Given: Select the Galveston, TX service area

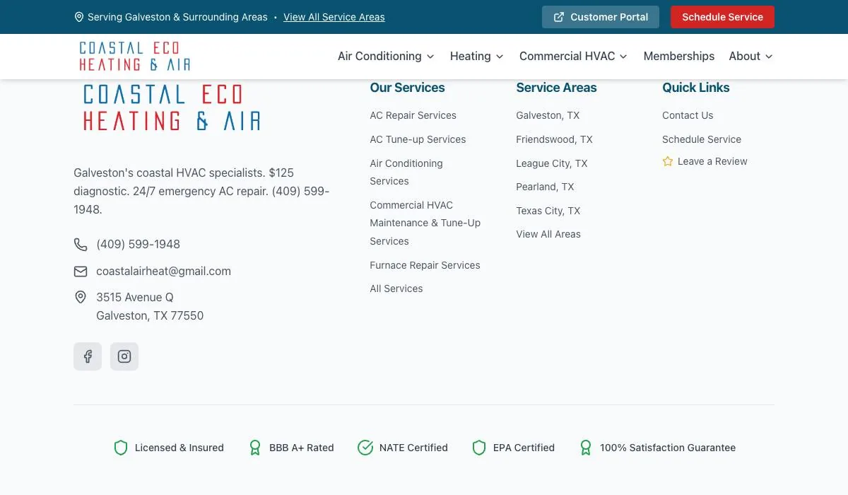Looking at the screenshot, I should pos(548,115).
